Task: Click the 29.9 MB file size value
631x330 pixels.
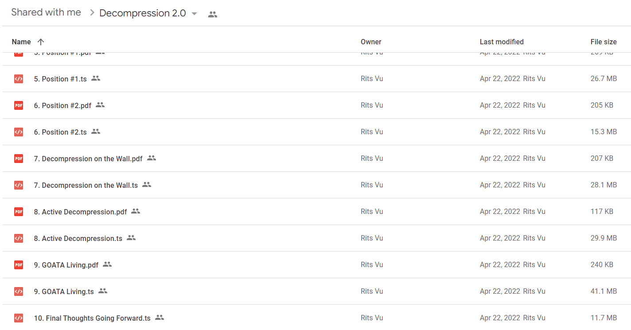Action: (604, 238)
